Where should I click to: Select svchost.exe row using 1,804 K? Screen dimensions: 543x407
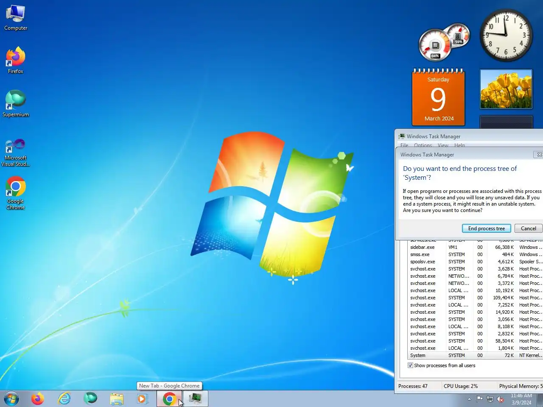[x=475, y=348]
